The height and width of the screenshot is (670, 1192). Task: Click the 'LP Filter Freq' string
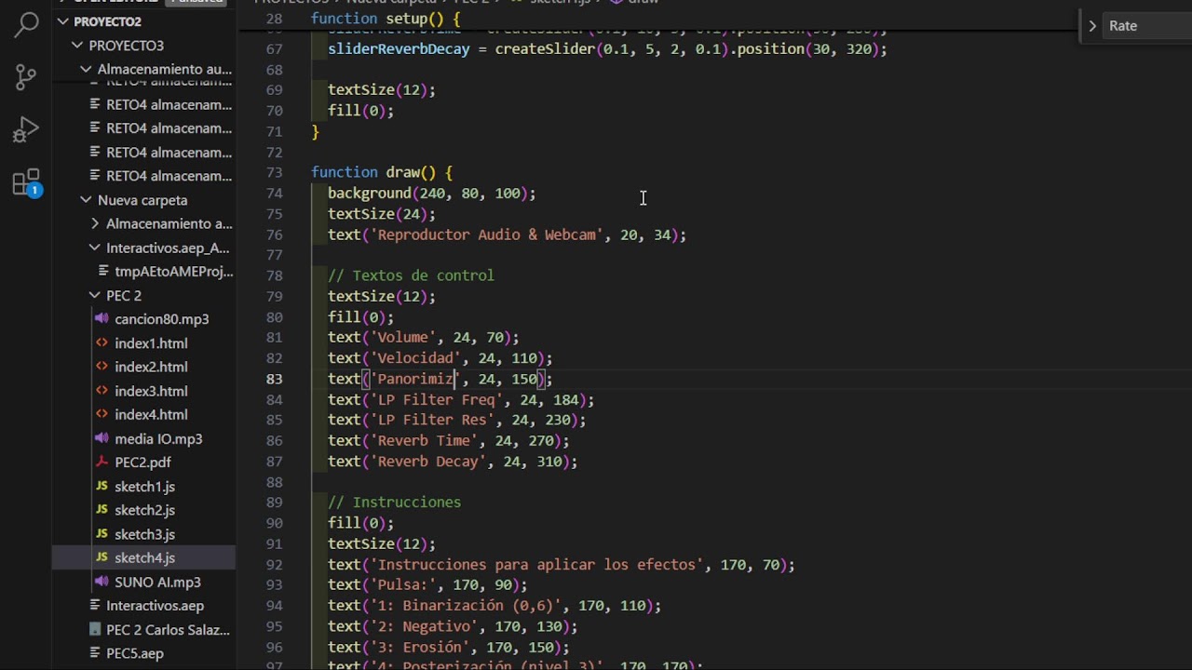(436, 400)
